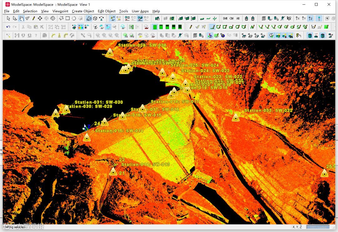Select the Pick mode arrow tool
This screenshot has height=232, width=338.
point(8,19)
